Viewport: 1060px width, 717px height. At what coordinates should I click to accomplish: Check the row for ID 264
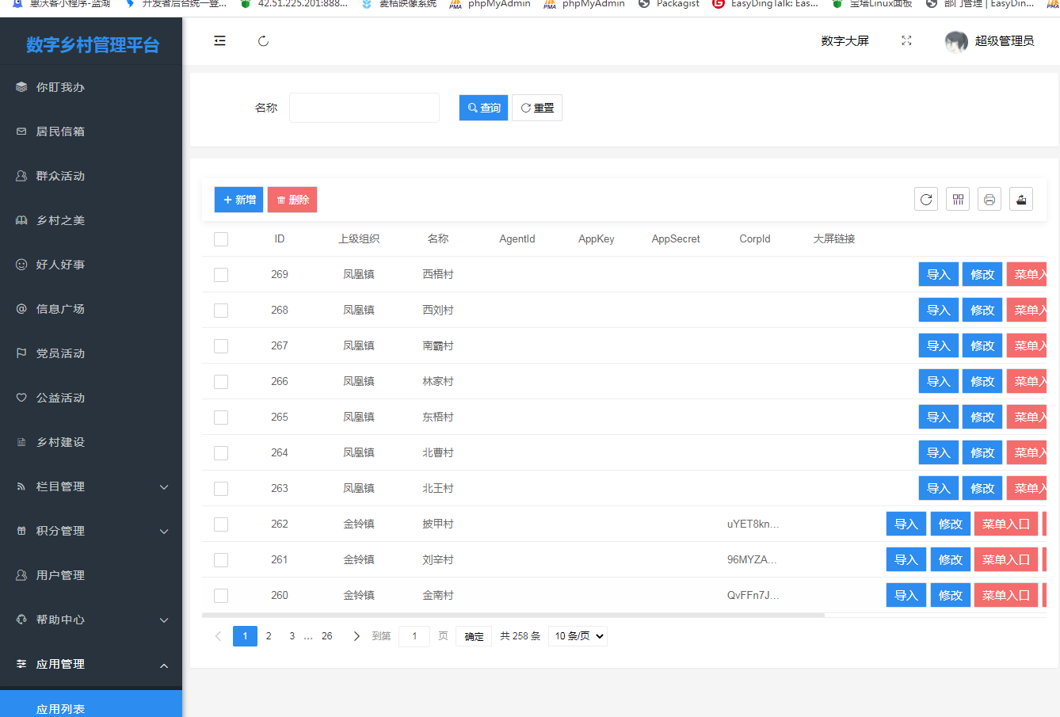[x=221, y=453]
